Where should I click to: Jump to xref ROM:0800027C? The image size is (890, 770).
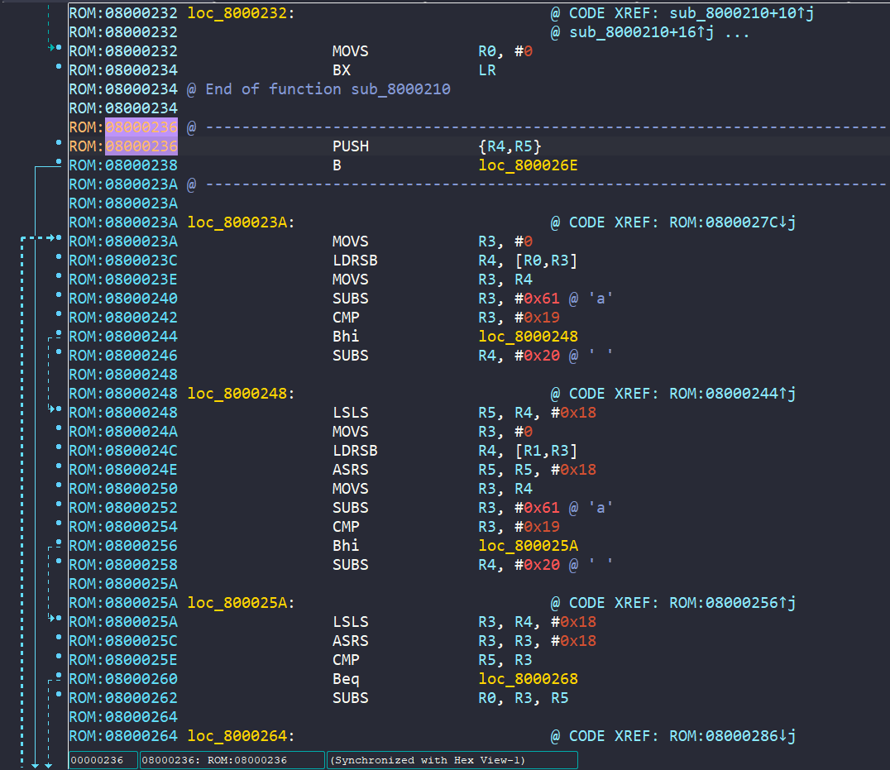point(727,222)
